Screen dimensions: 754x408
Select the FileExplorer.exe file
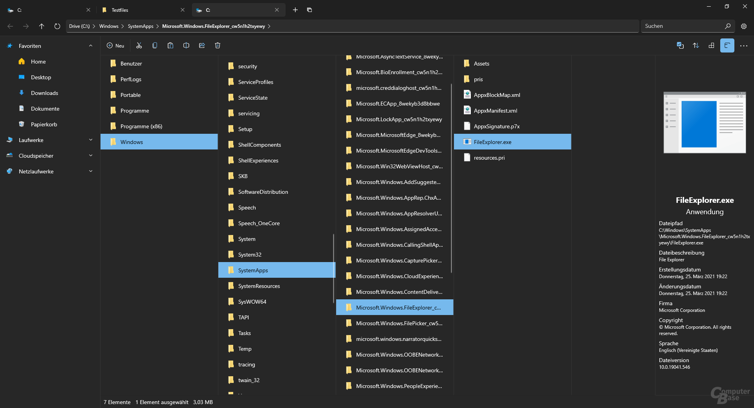coord(512,142)
